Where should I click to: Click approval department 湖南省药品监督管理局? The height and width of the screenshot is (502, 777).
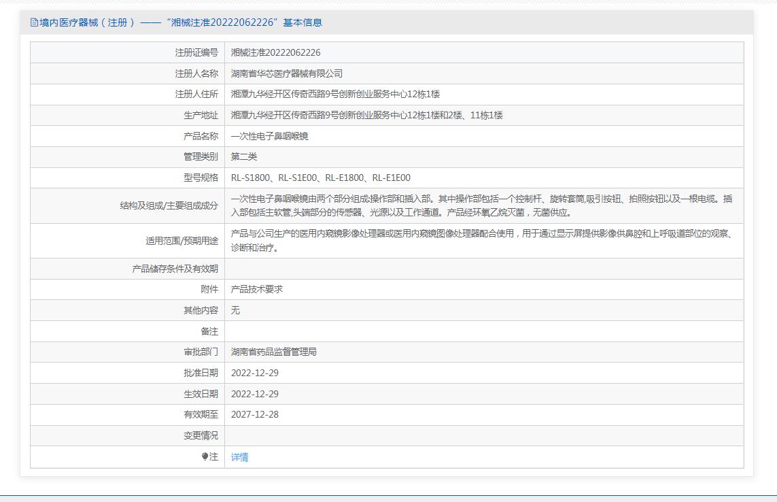tap(273, 352)
